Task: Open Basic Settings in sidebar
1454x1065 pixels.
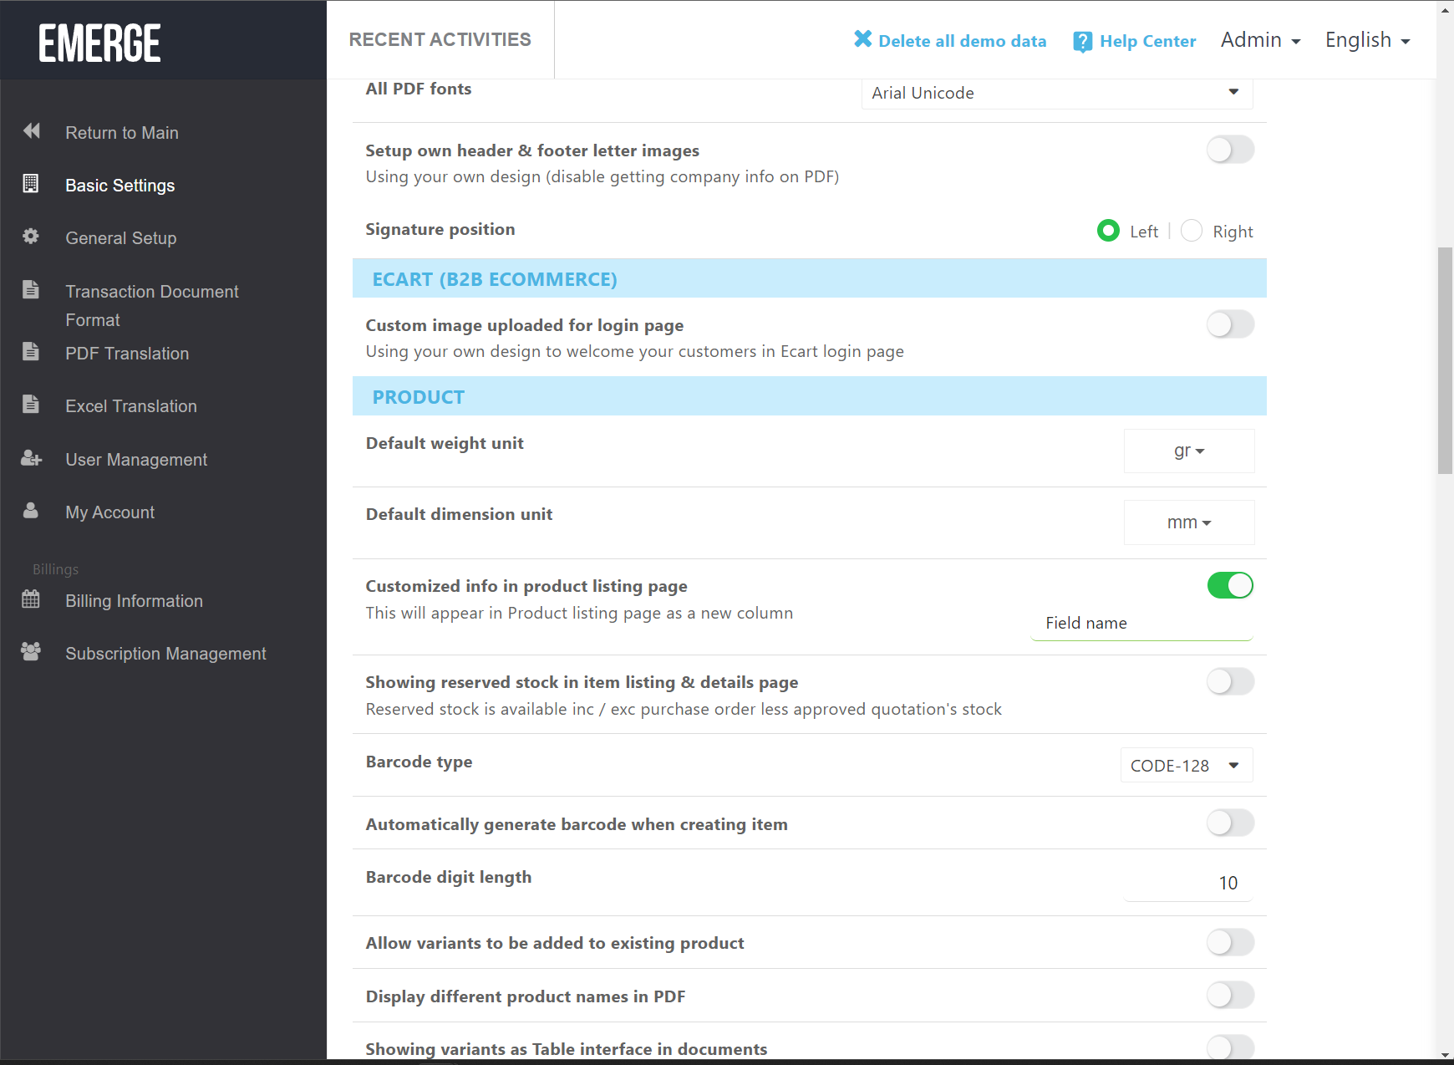Action: click(x=120, y=186)
